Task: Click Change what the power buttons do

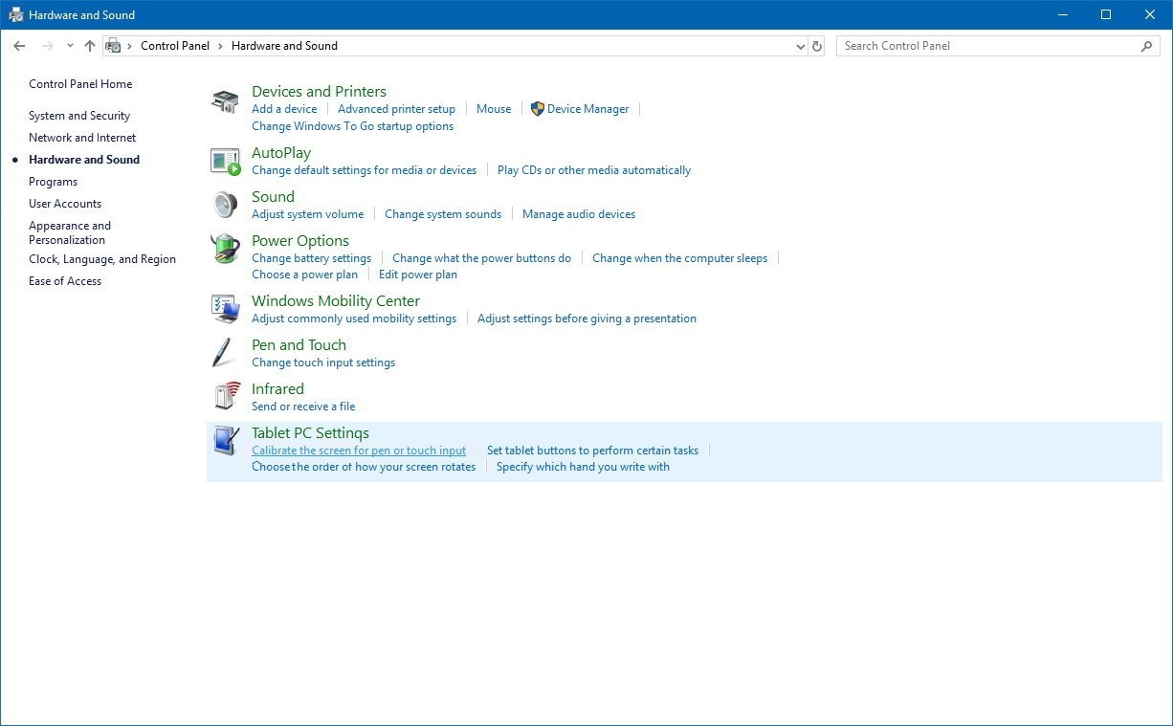Action: 481,258
